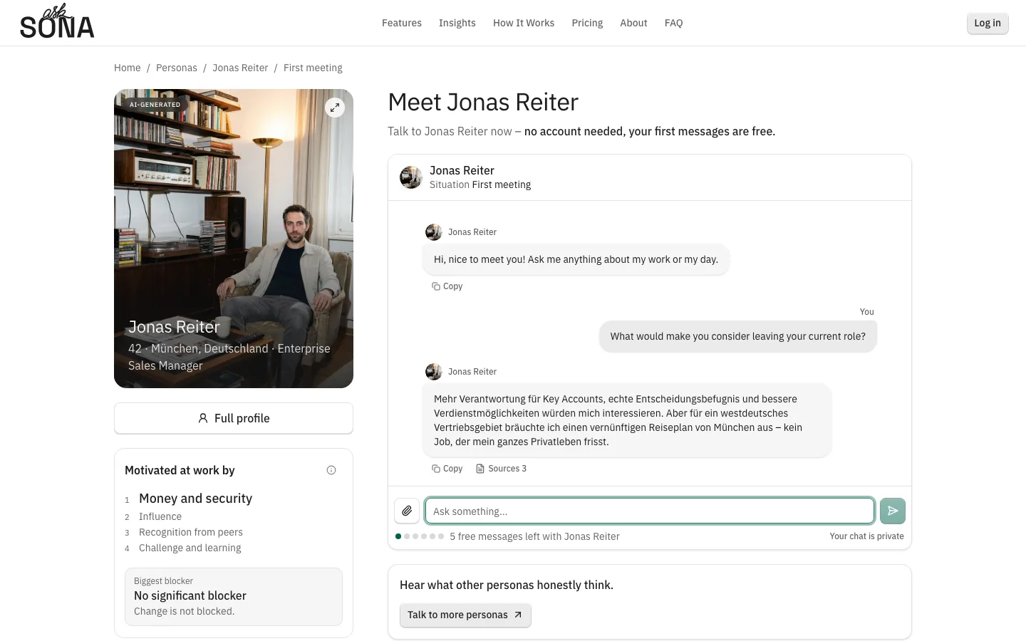Go to Home in the breadcrumb

128,68
